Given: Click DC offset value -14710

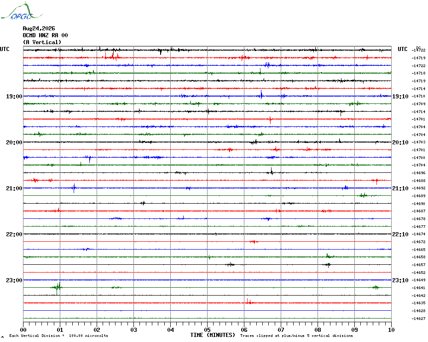Looking at the screenshot, I should point(418,96).
